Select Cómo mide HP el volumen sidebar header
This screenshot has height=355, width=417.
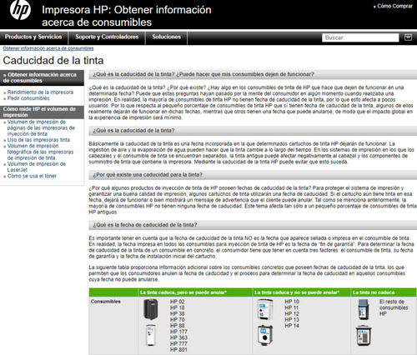click(42, 112)
